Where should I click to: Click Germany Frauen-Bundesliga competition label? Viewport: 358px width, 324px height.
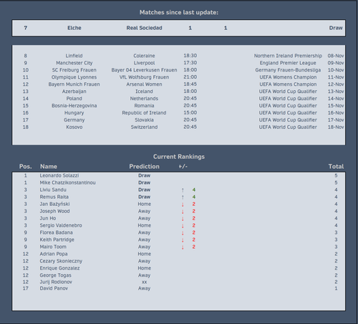tap(288, 70)
